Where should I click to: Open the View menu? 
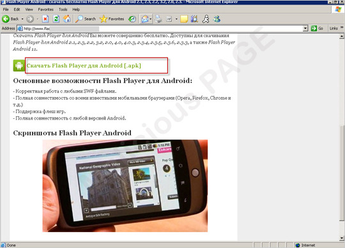(29, 10)
